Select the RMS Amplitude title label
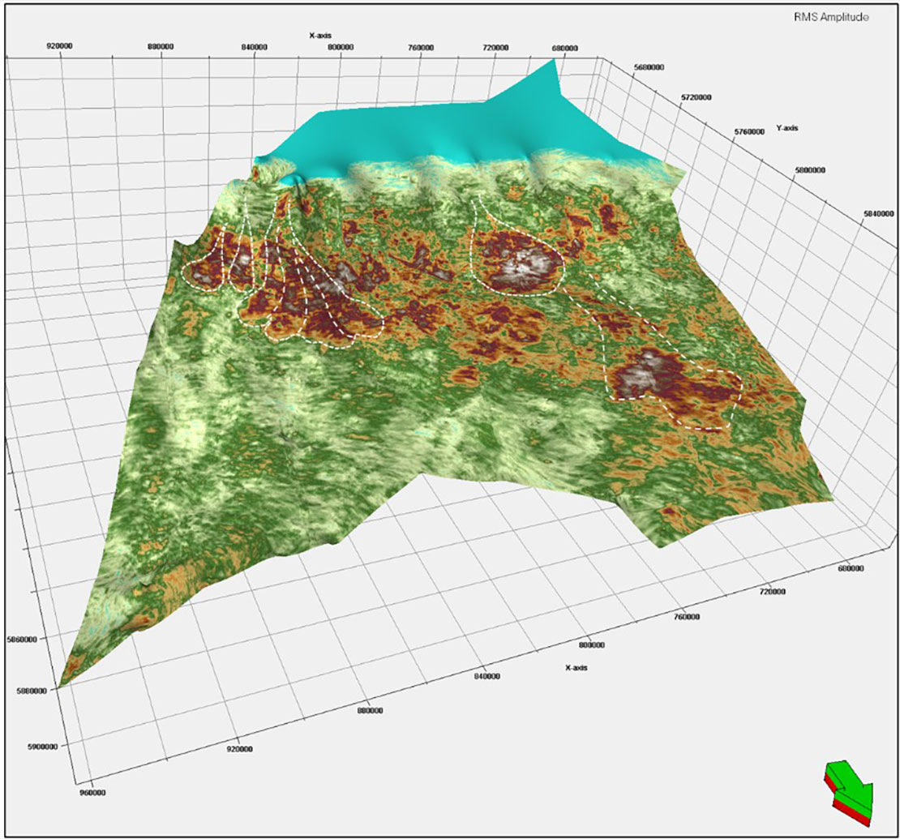900x839 pixels. tap(831, 17)
